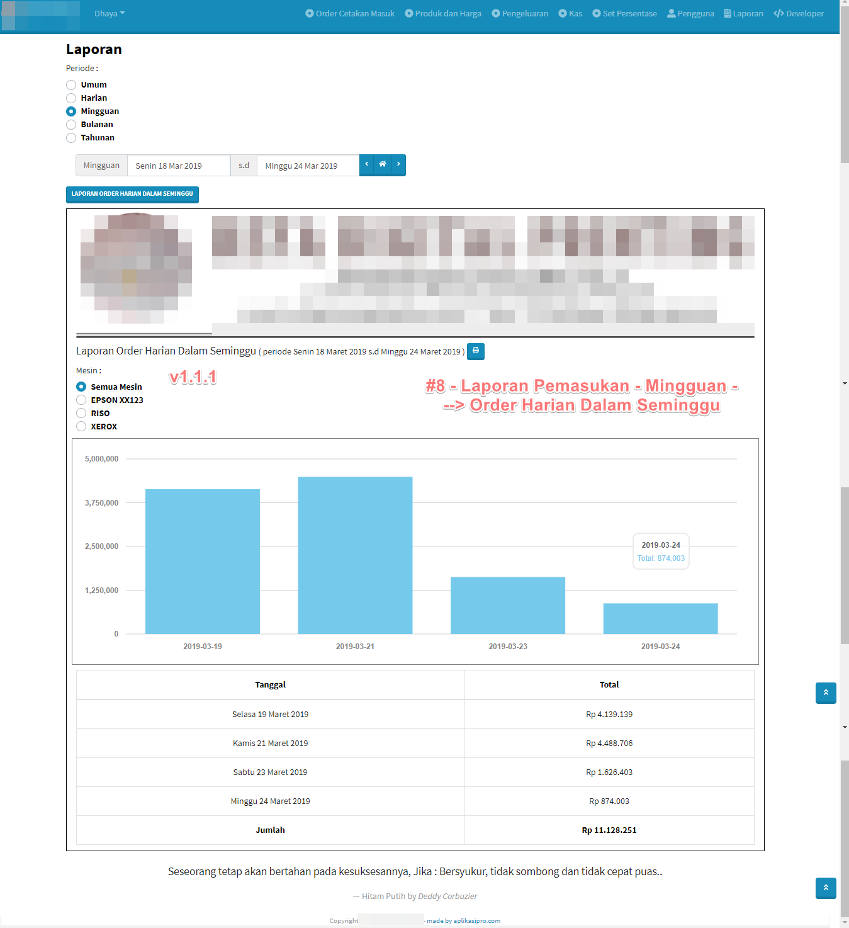Choose EPSON XX123 machine filter
Image resolution: width=849 pixels, height=928 pixels.
pyautogui.click(x=81, y=400)
